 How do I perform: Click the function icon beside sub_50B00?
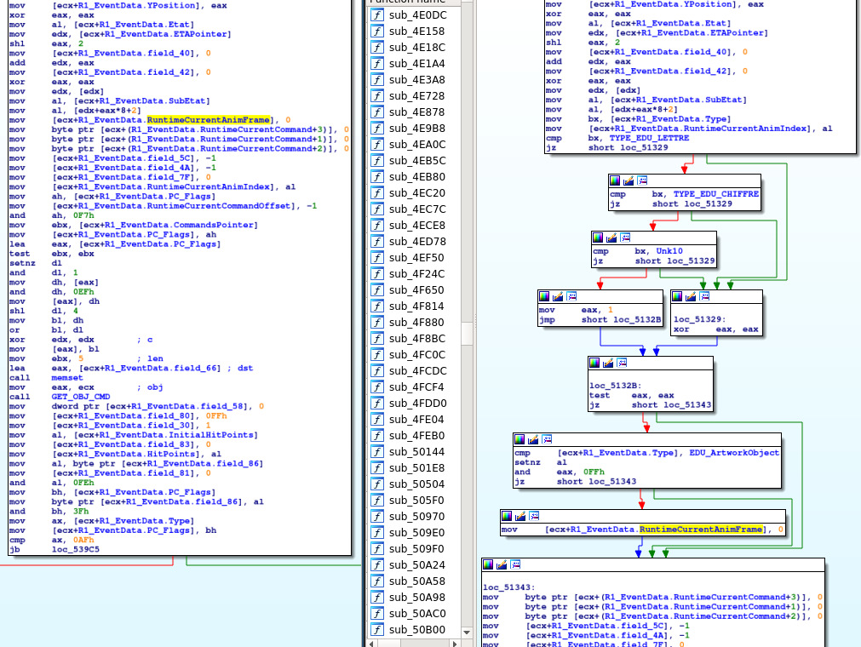click(x=377, y=629)
